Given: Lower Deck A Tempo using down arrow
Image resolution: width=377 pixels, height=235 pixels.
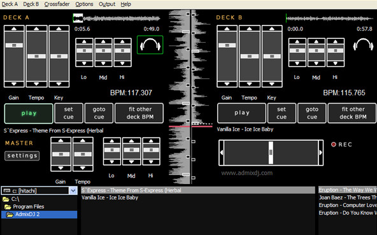Looking at the screenshot, I should point(36,84).
